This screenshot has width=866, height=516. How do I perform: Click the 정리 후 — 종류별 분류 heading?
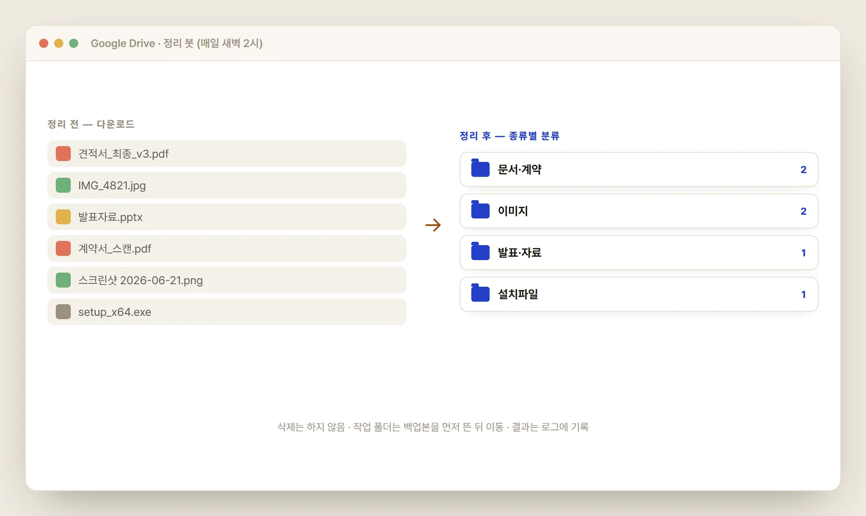(x=510, y=136)
